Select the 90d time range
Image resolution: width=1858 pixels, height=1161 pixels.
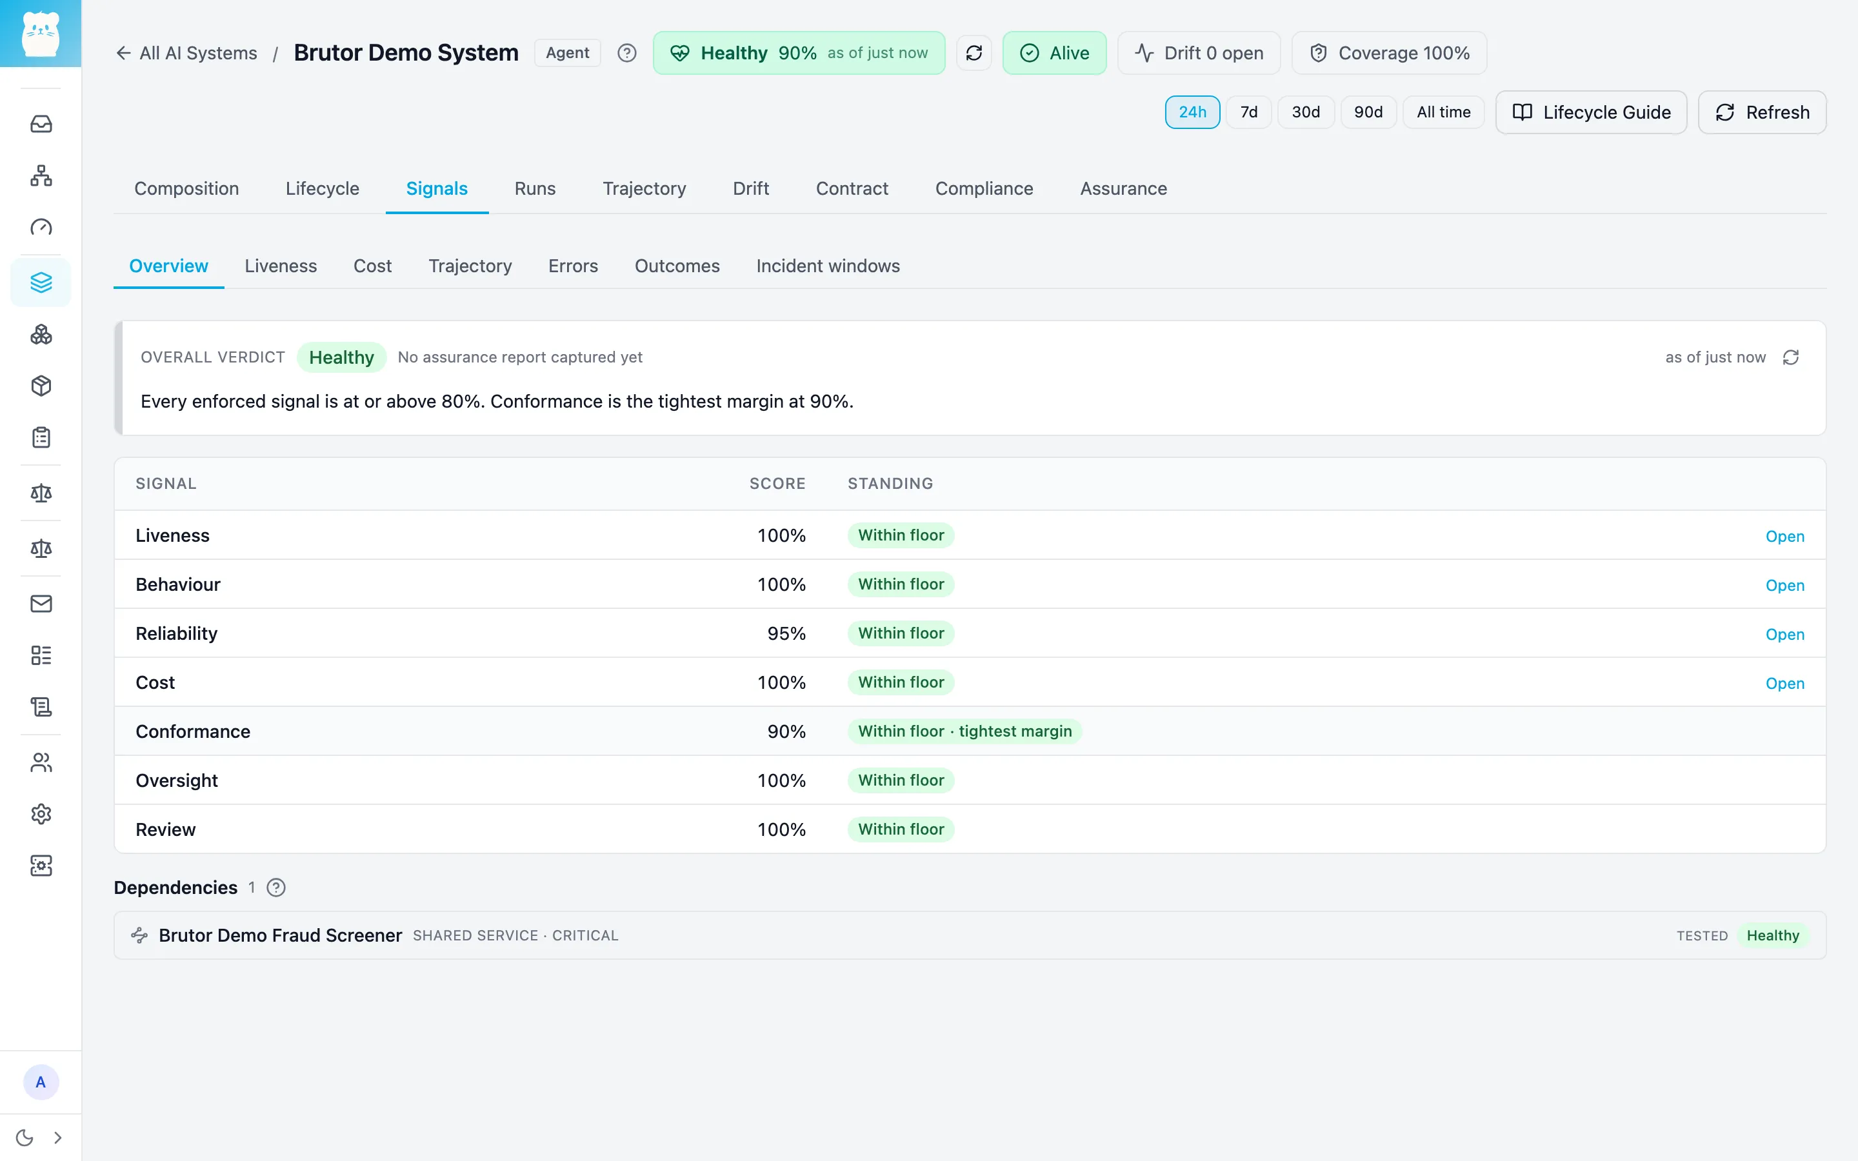1368,112
